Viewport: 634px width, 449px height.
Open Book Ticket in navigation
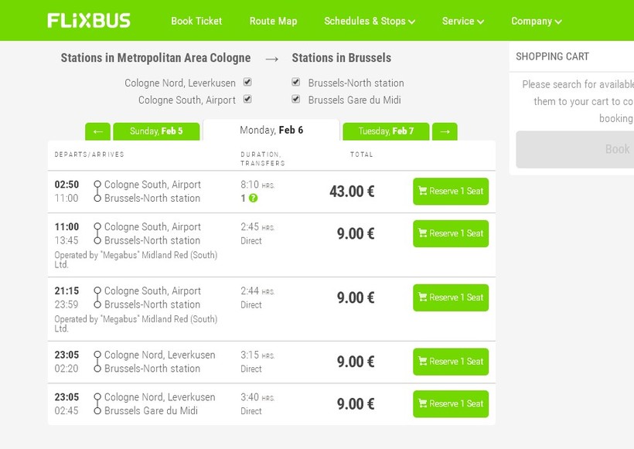click(x=196, y=22)
